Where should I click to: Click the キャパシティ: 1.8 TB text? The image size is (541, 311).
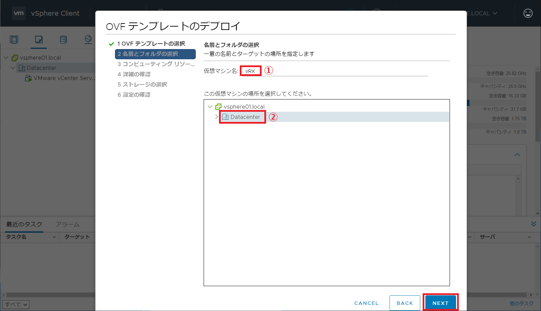(506, 132)
